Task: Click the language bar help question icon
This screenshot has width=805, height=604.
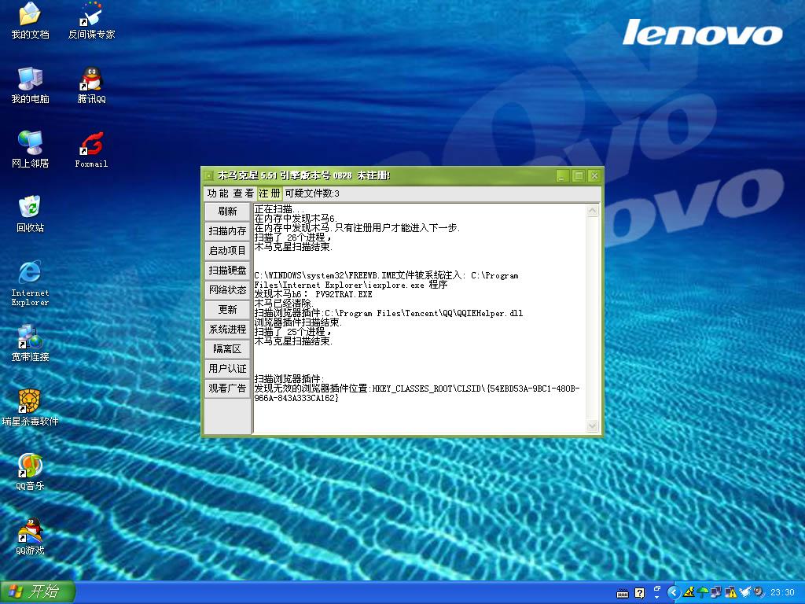Action: pos(640,593)
